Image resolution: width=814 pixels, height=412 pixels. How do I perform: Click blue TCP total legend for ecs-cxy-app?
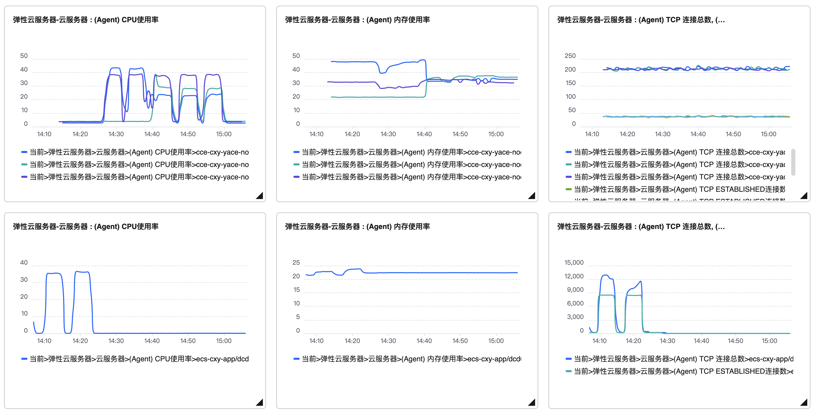point(683,359)
